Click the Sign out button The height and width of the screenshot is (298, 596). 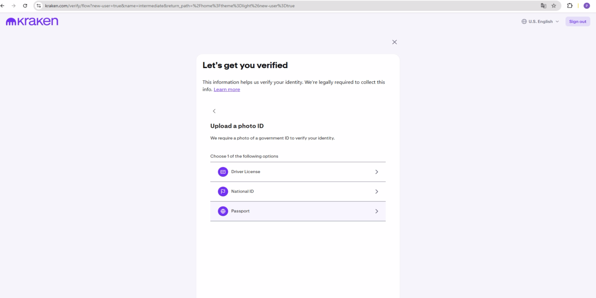(578, 22)
